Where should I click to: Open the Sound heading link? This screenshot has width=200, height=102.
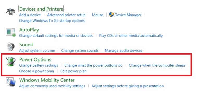click(26, 45)
